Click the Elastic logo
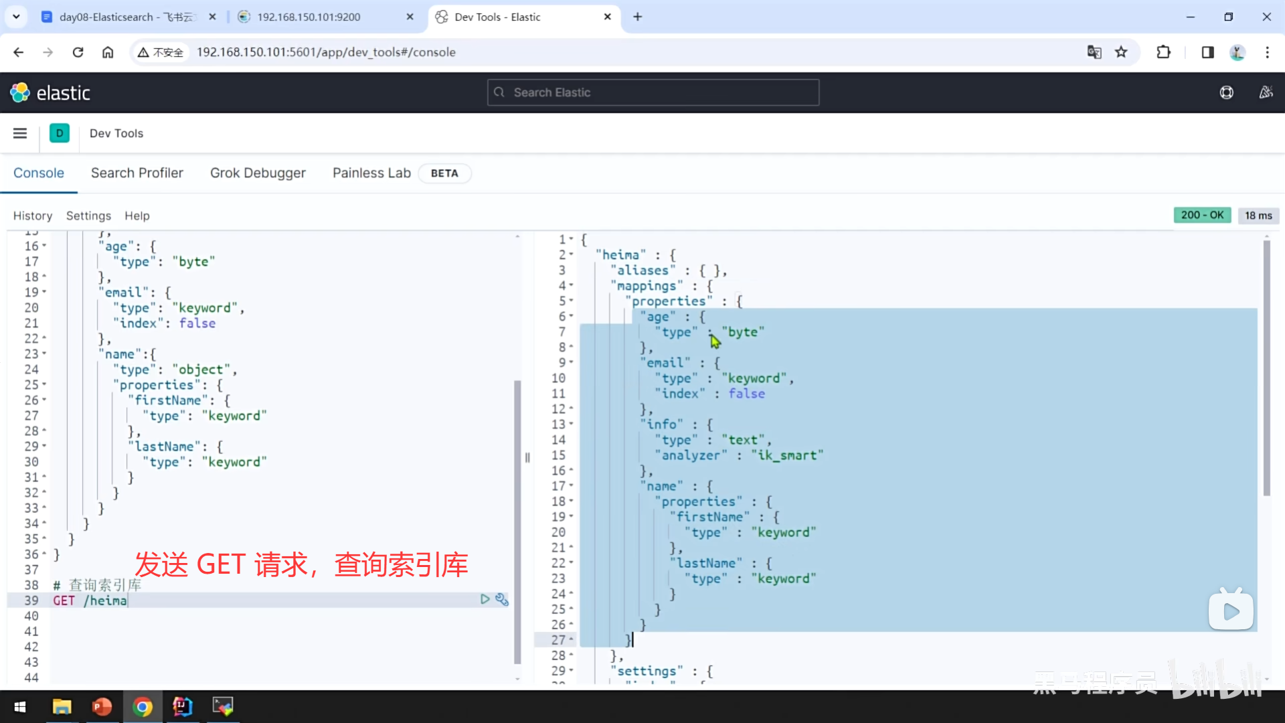Image resolution: width=1285 pixels, height=723 pixels. 50,92
